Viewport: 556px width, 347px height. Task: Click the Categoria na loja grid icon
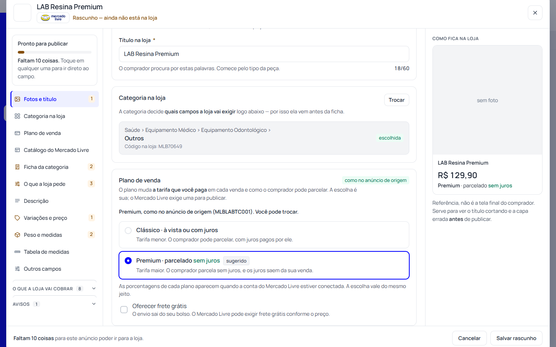point(17,116)
